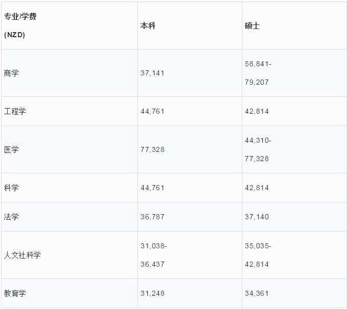347x309 pixels.
Task: Click the 商学 row label
Action: click(x=11, y=73)
